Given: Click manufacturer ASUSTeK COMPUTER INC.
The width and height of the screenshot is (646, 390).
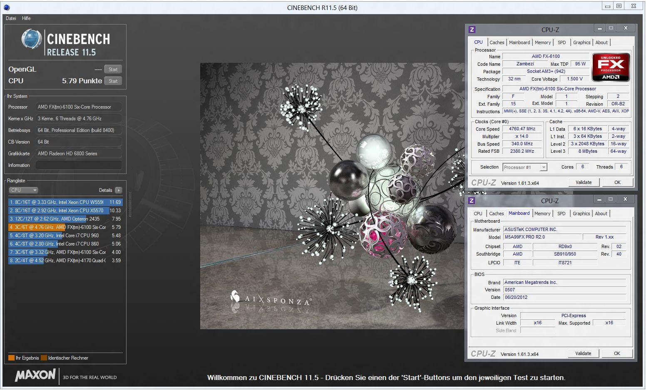Looking at the screenshot, I should coord(564,230).
